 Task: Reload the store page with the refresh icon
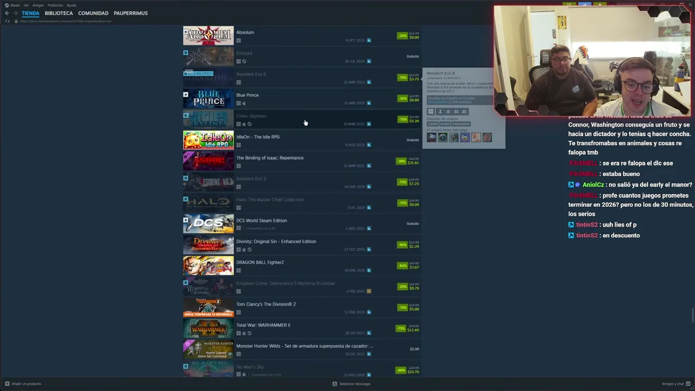pos(7,21)
